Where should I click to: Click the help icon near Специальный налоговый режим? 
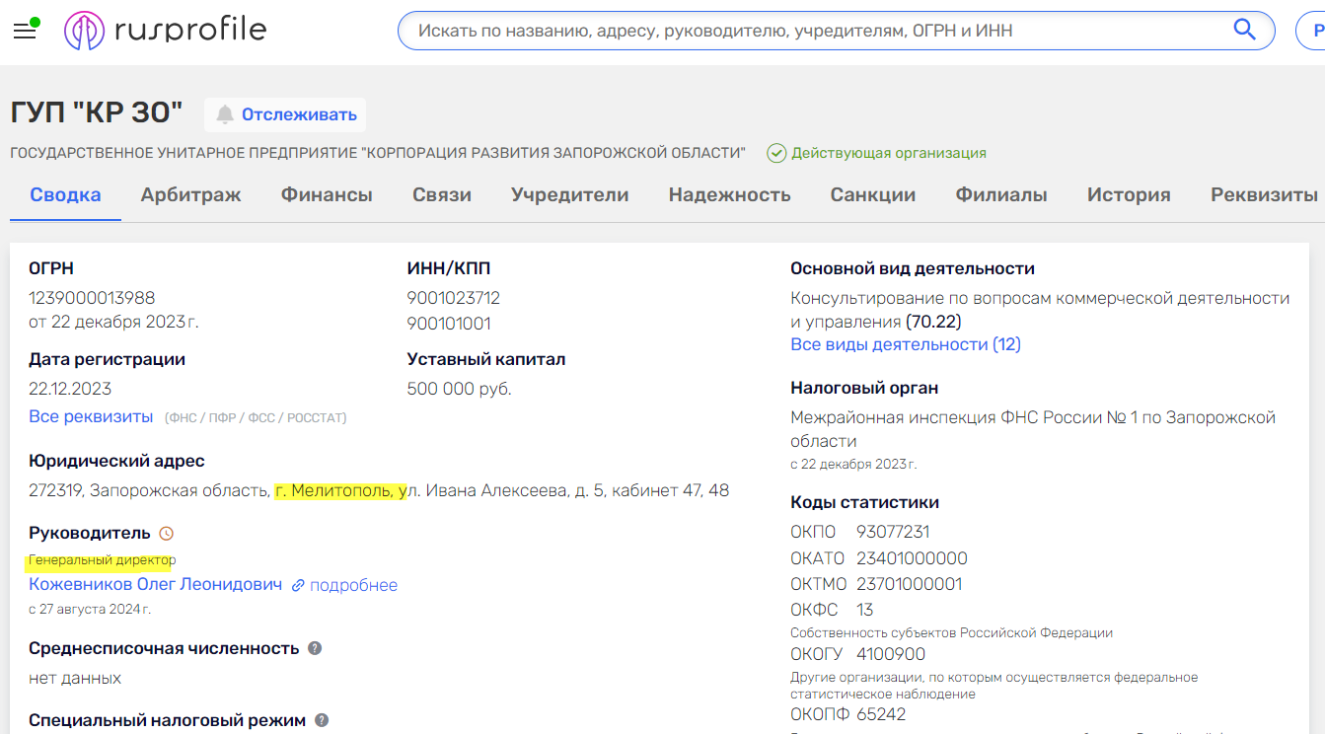point(322,720)
